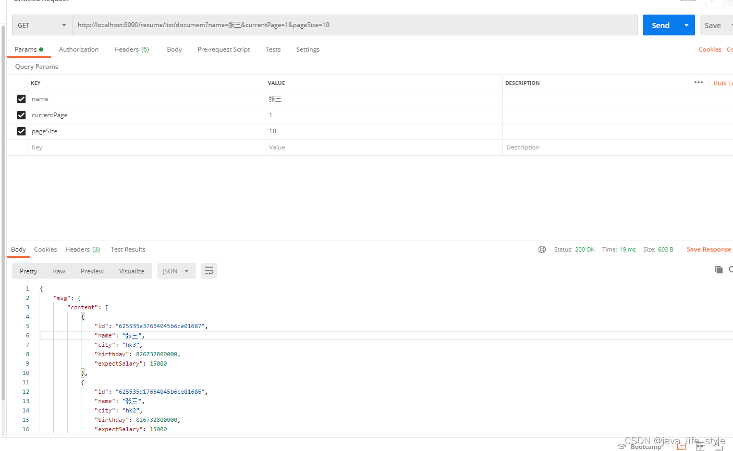733x451 pixels.
Task: Click the value cell of the currentPage parameter
Action: [x=383, y=115]
